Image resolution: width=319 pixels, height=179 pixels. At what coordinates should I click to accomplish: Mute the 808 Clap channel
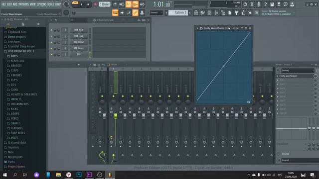(x=51, y=36)
